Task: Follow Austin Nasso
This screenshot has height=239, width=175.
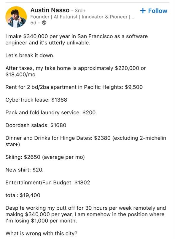Action: click(153, 11)
